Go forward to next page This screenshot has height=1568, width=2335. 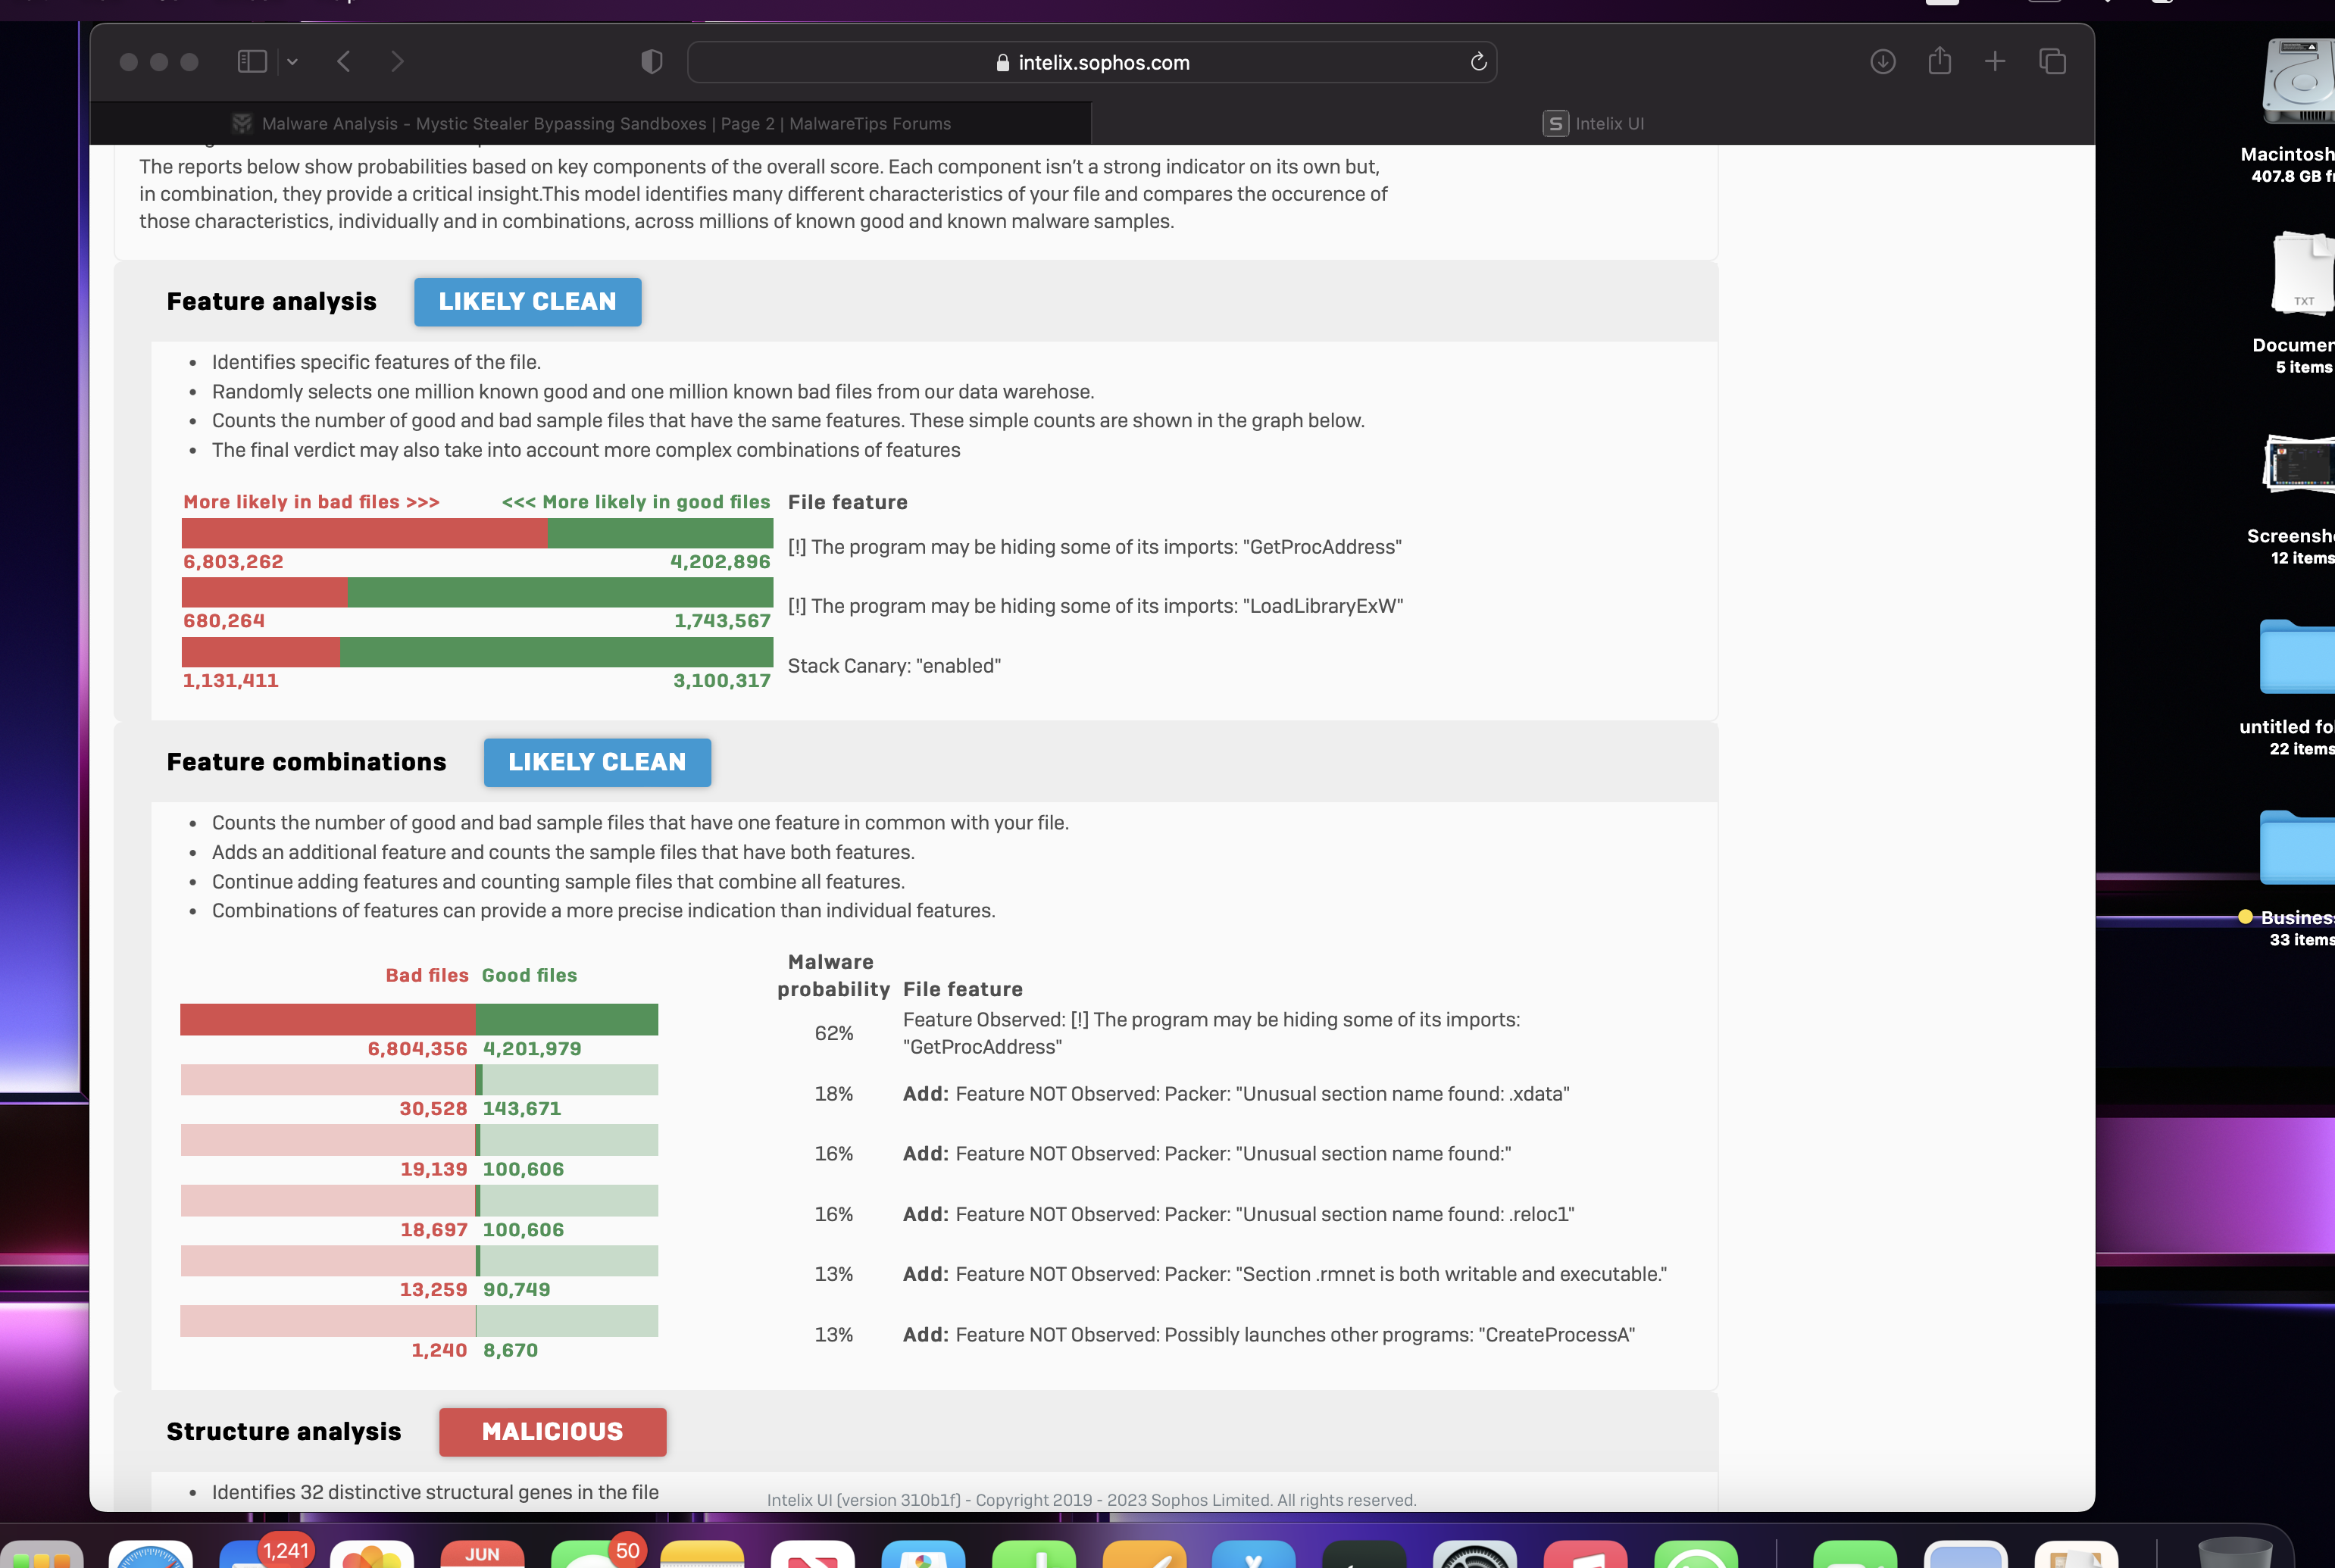click(x=397, y=62)
